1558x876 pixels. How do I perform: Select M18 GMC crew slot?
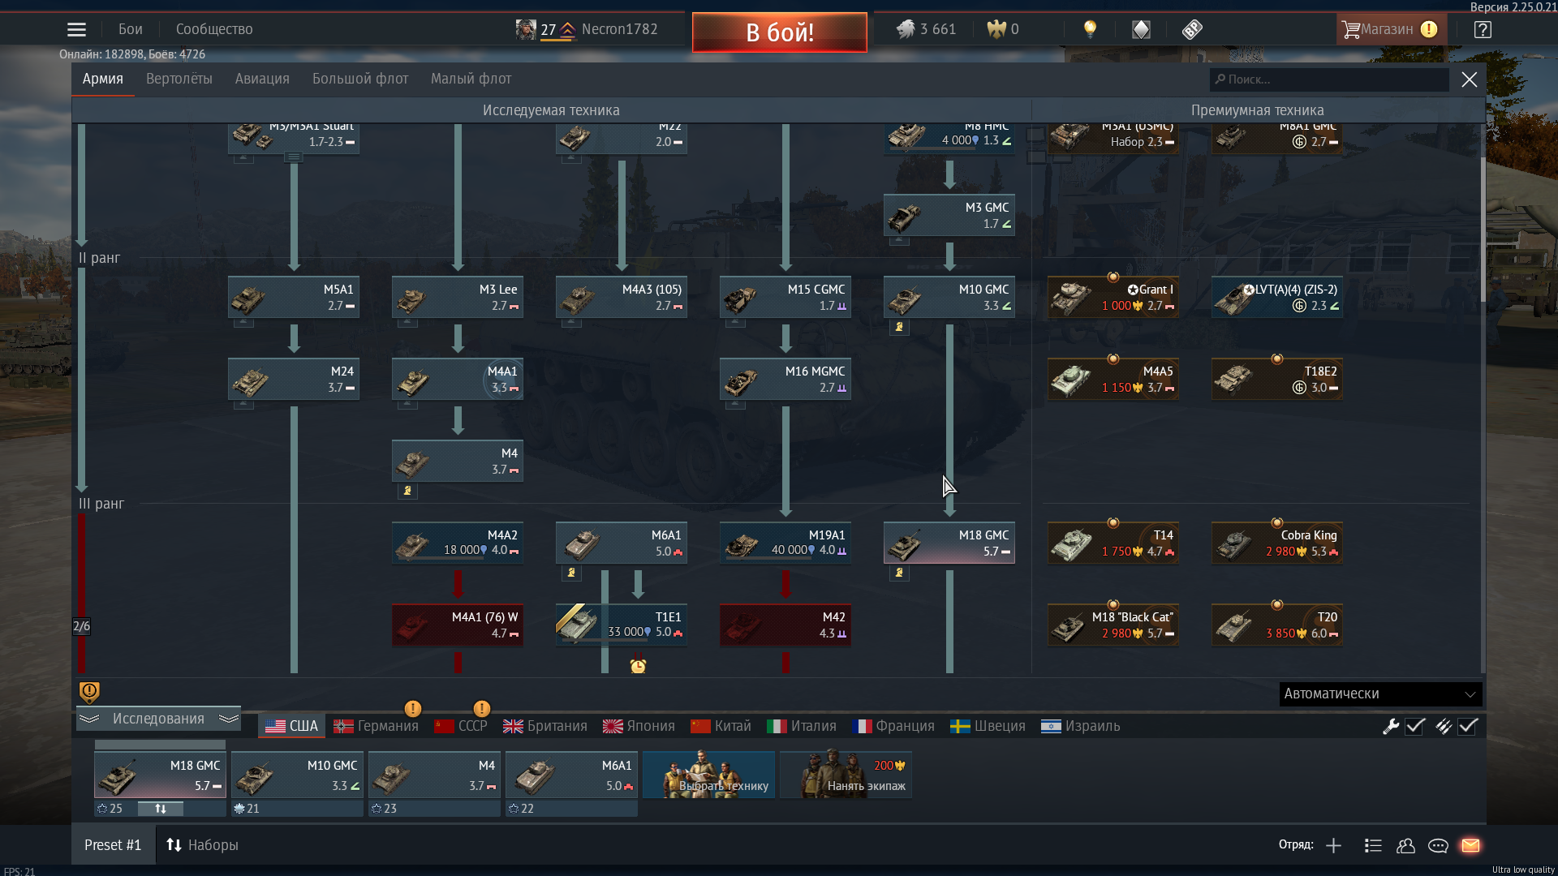click(x=160, y=775)
